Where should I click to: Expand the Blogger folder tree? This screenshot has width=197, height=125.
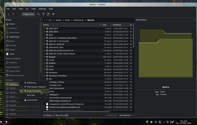(44, 57)
